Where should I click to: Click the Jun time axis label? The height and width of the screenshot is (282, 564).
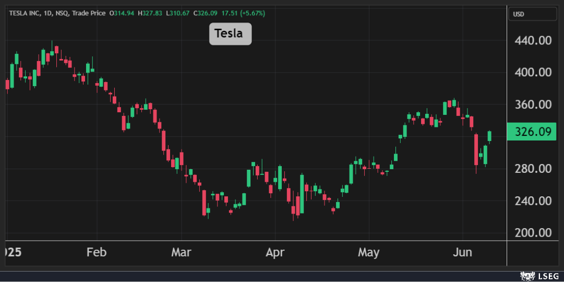(x=462, y=252)
